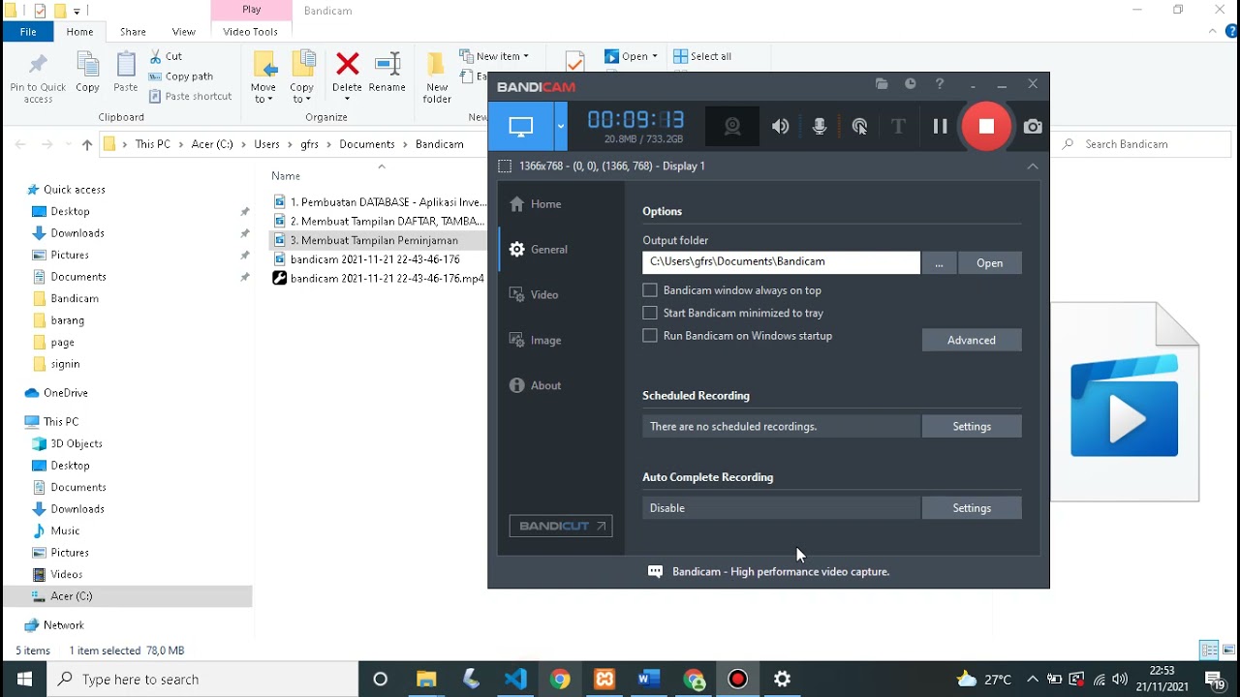Click Select all in Explorer ribbon
This screenshot has height=697, width=1240.
click(703, 56)
